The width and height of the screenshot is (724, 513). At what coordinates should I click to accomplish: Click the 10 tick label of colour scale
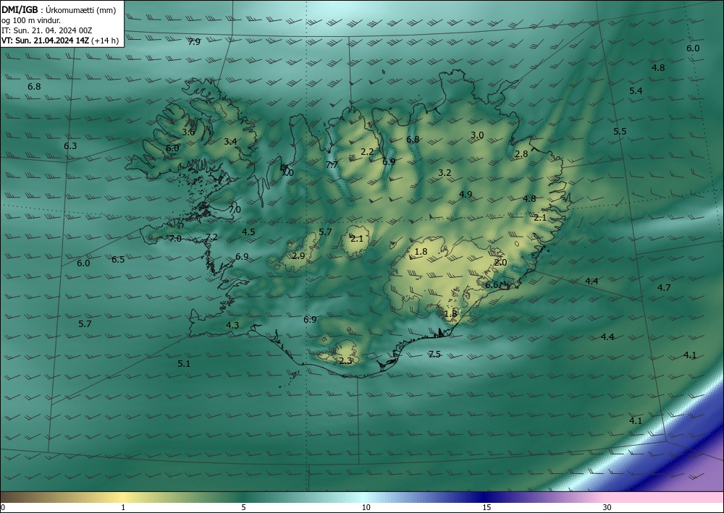tap(366, 507)
